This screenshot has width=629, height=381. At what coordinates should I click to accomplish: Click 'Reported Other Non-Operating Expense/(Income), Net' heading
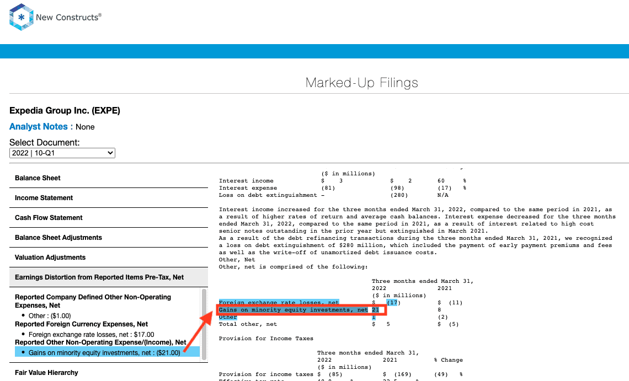pos(100,342)
